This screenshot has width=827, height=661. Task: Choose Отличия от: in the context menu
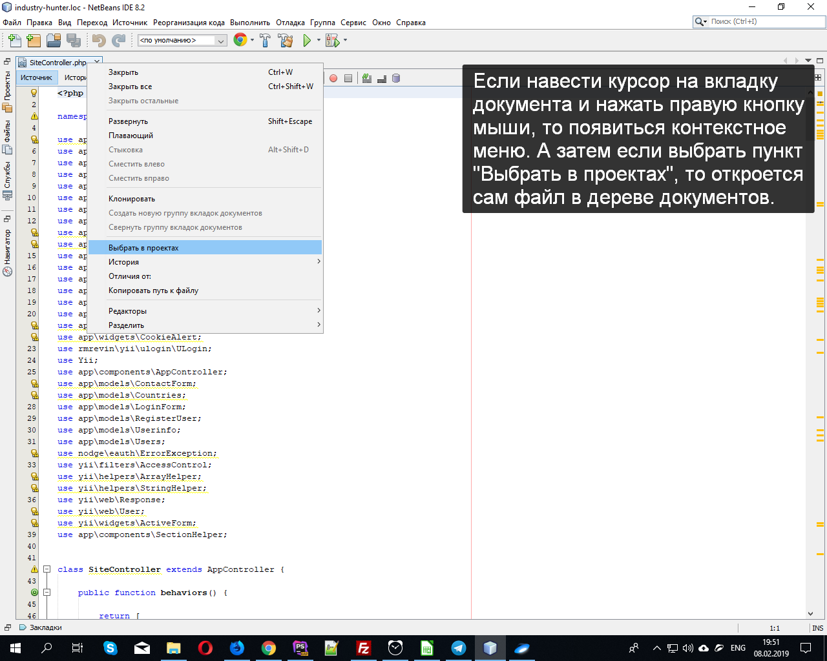click(x=205, y=276)
